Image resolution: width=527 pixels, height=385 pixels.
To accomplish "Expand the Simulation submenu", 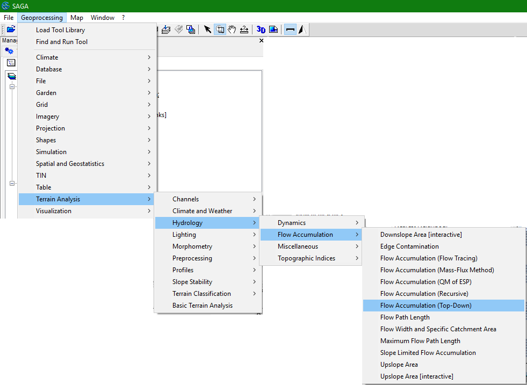I will [88, 152].
